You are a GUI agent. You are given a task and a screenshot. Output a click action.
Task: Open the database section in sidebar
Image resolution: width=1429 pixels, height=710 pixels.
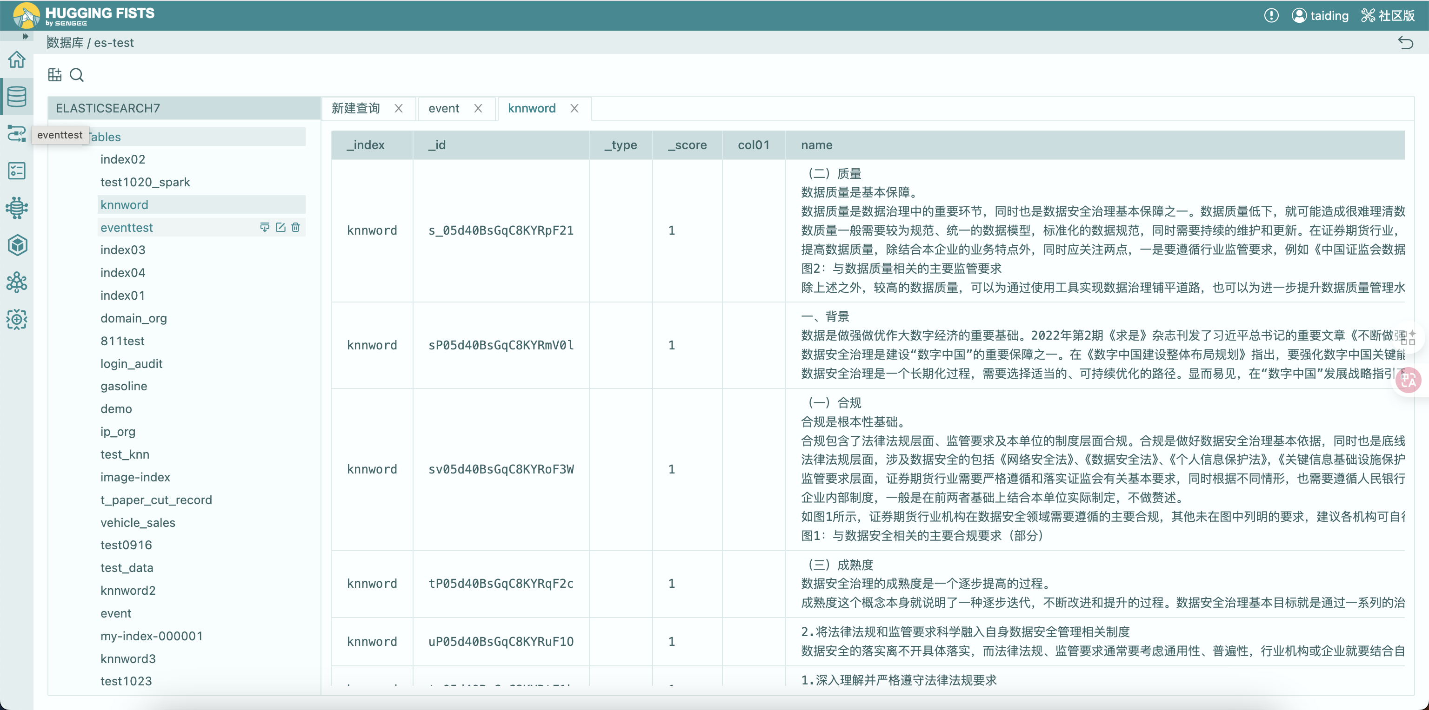(17, 97)
